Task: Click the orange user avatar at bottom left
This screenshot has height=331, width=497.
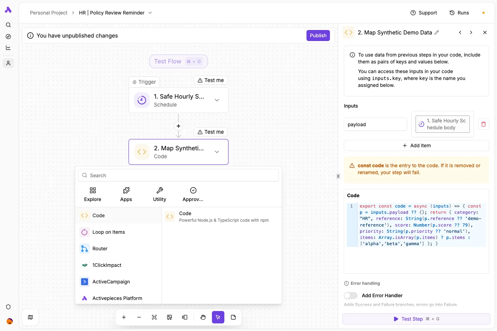Action: (x=10, y=321)
